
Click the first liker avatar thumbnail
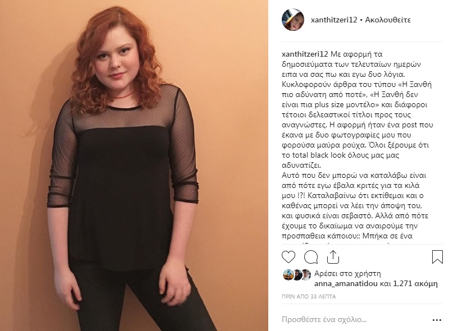[287, 275]
